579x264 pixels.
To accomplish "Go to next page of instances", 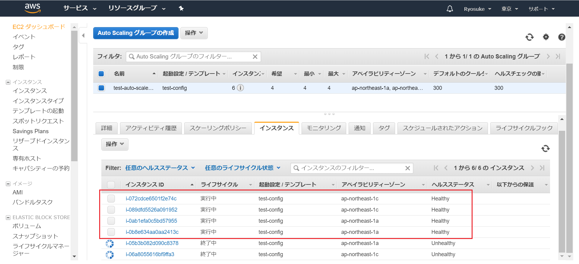I will click(533, 168).
